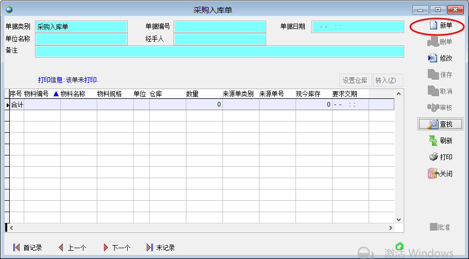Print the order using 打印

[x=441, y=157]
